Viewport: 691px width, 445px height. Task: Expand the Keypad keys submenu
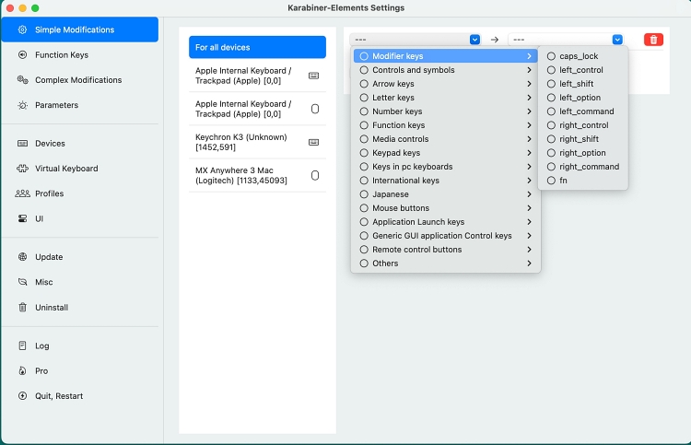(446, 153)
